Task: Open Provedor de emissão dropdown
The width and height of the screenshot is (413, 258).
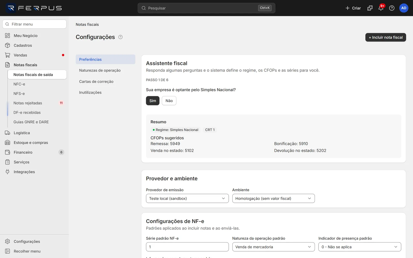Action: point(187,198)
